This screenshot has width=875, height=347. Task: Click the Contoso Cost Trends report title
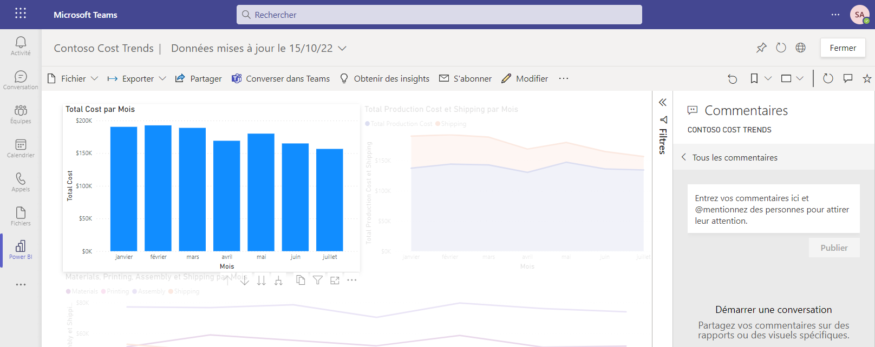coord(103,48)
